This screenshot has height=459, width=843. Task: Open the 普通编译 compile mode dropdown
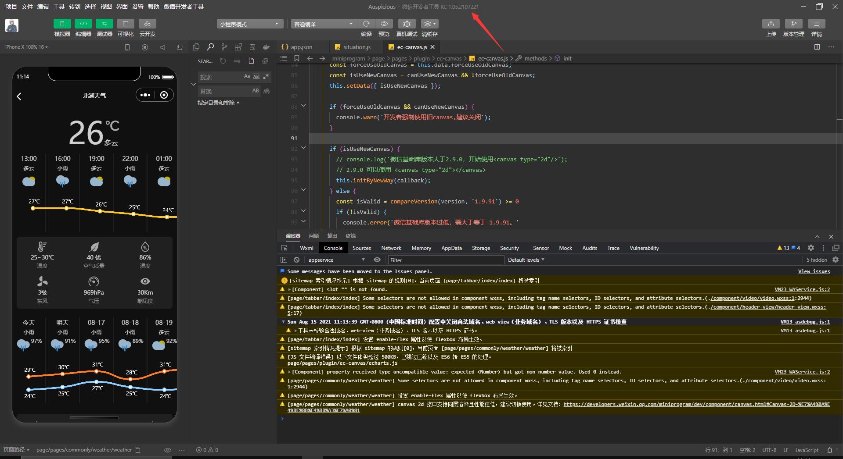[x=324, y=24]
